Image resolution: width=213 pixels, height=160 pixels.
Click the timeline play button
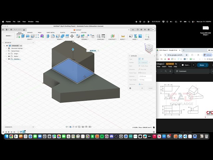pos(9,132)
